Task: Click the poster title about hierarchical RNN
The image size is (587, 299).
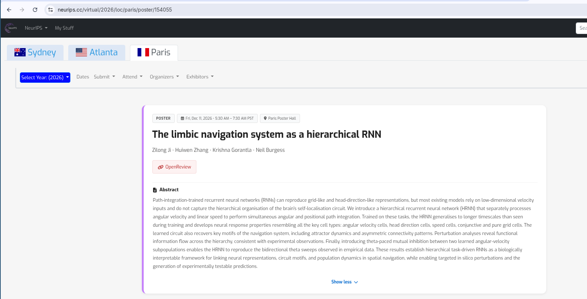Action: (267, 134)
